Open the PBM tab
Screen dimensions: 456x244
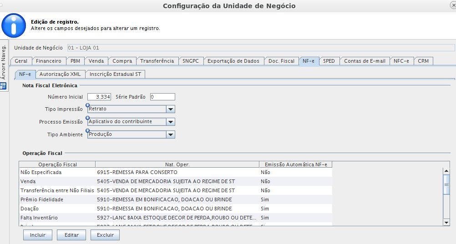76,61
